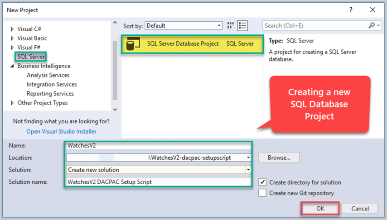Select SQL Server in the template tree

[x=31, y=57]
